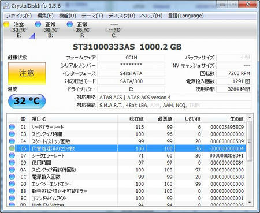Click the drive letter field showing E:
The height and width of the screenshot is (213, 260).
coord(131,89)
